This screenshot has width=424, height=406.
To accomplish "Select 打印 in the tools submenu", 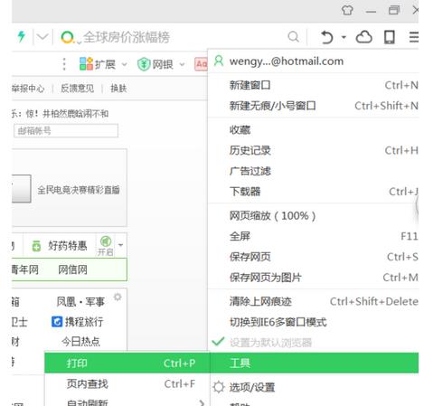I will point(127,363).
